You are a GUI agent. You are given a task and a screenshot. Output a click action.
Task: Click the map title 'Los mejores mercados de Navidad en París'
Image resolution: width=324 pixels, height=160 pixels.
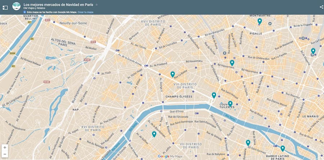click(58, 5)
